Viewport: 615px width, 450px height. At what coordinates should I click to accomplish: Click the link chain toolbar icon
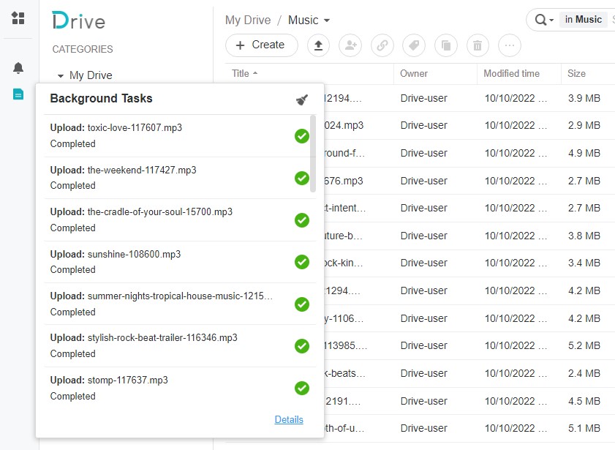(x=382, y=45)
